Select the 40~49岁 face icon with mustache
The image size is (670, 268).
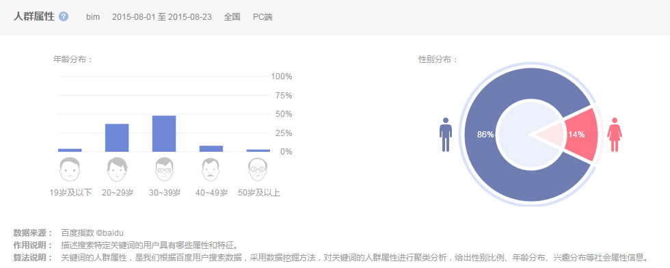click(x=211, y=170)
